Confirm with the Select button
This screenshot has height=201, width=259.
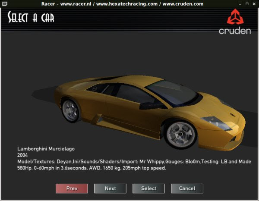tap(148, 188)
